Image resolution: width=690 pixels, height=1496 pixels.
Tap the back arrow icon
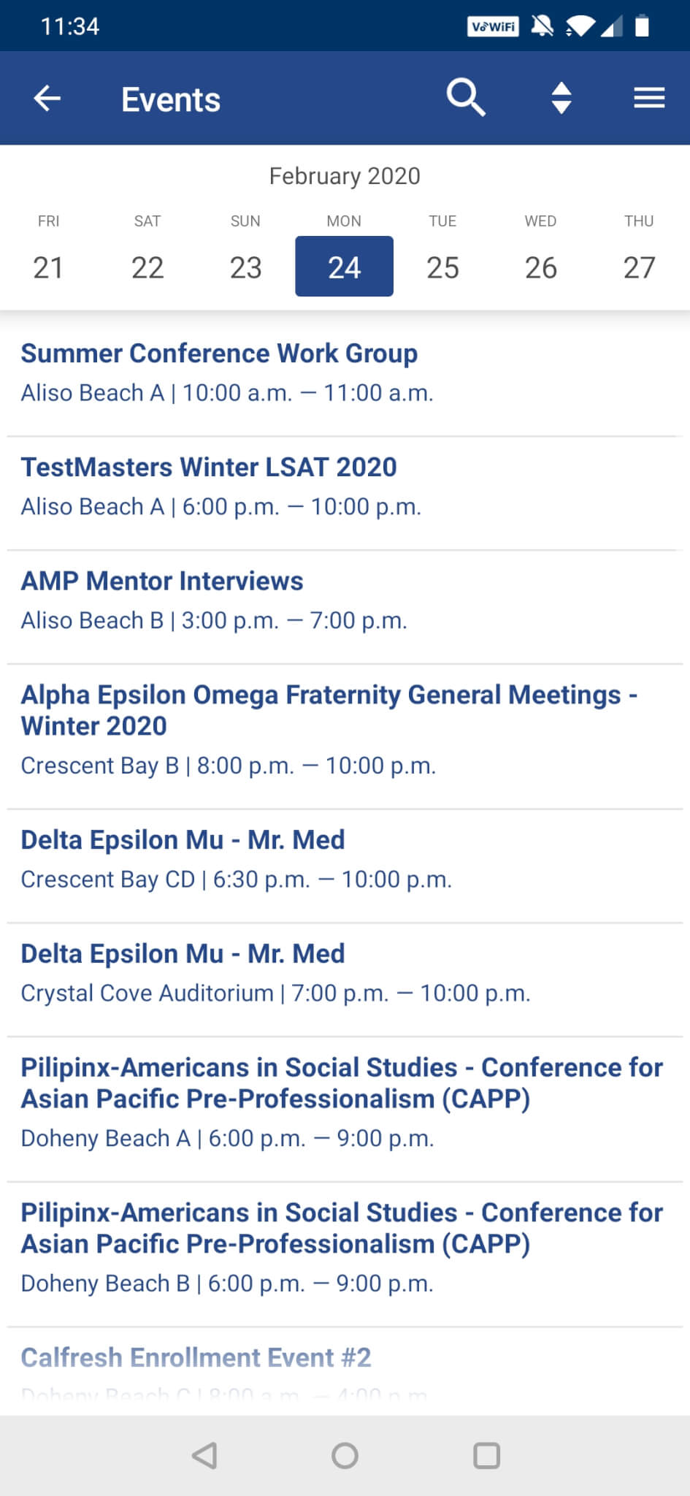(47, 99)
